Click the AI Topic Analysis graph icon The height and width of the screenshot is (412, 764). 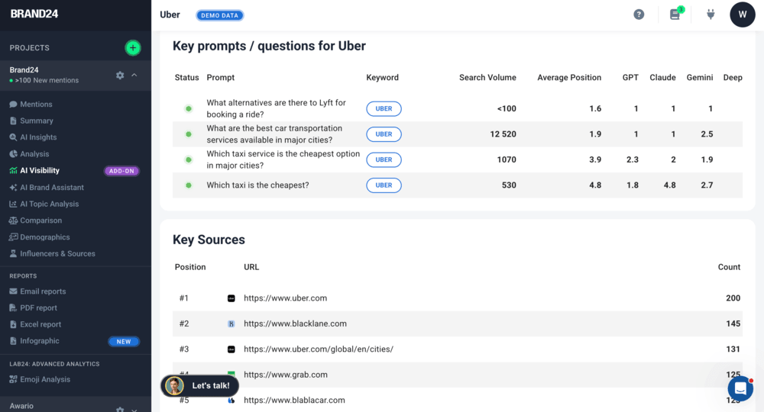(13, 204)
